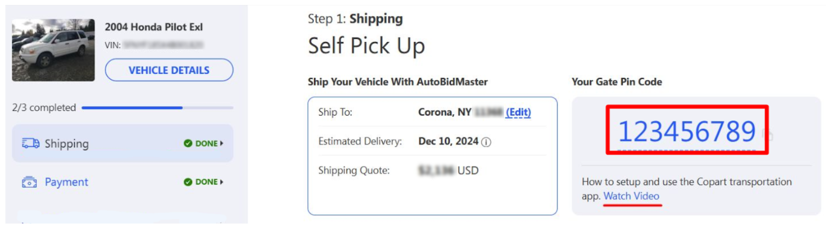Click the info icon beside Dec 10, 2024

coord(486,142)
